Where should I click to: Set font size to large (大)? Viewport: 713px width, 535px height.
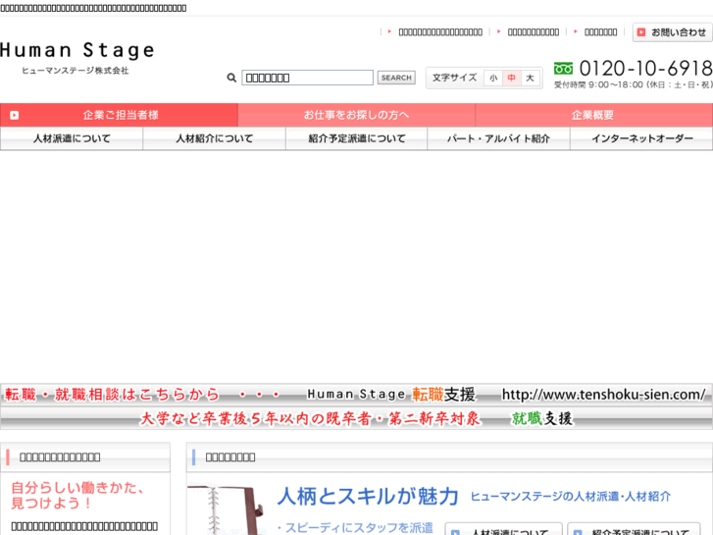click(x=530, y=78)
